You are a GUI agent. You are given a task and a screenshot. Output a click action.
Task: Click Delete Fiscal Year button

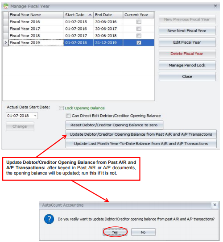[187, 54]
